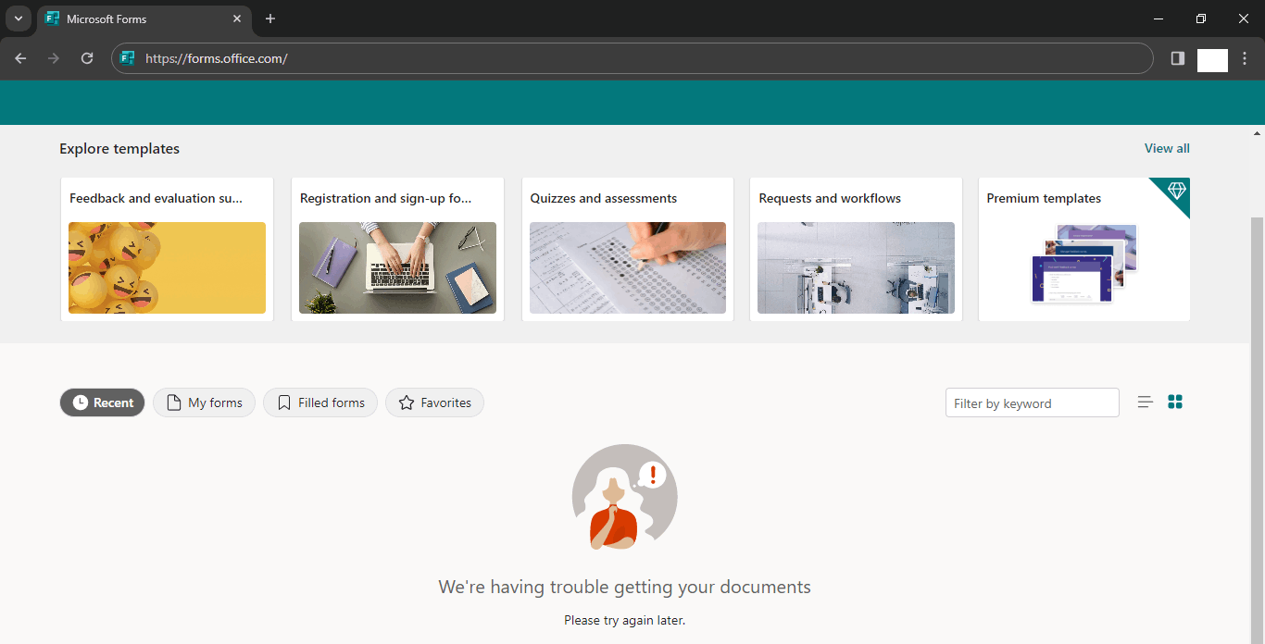
Task: Open the Quizzes and assessments template
Action: [627, 250]
